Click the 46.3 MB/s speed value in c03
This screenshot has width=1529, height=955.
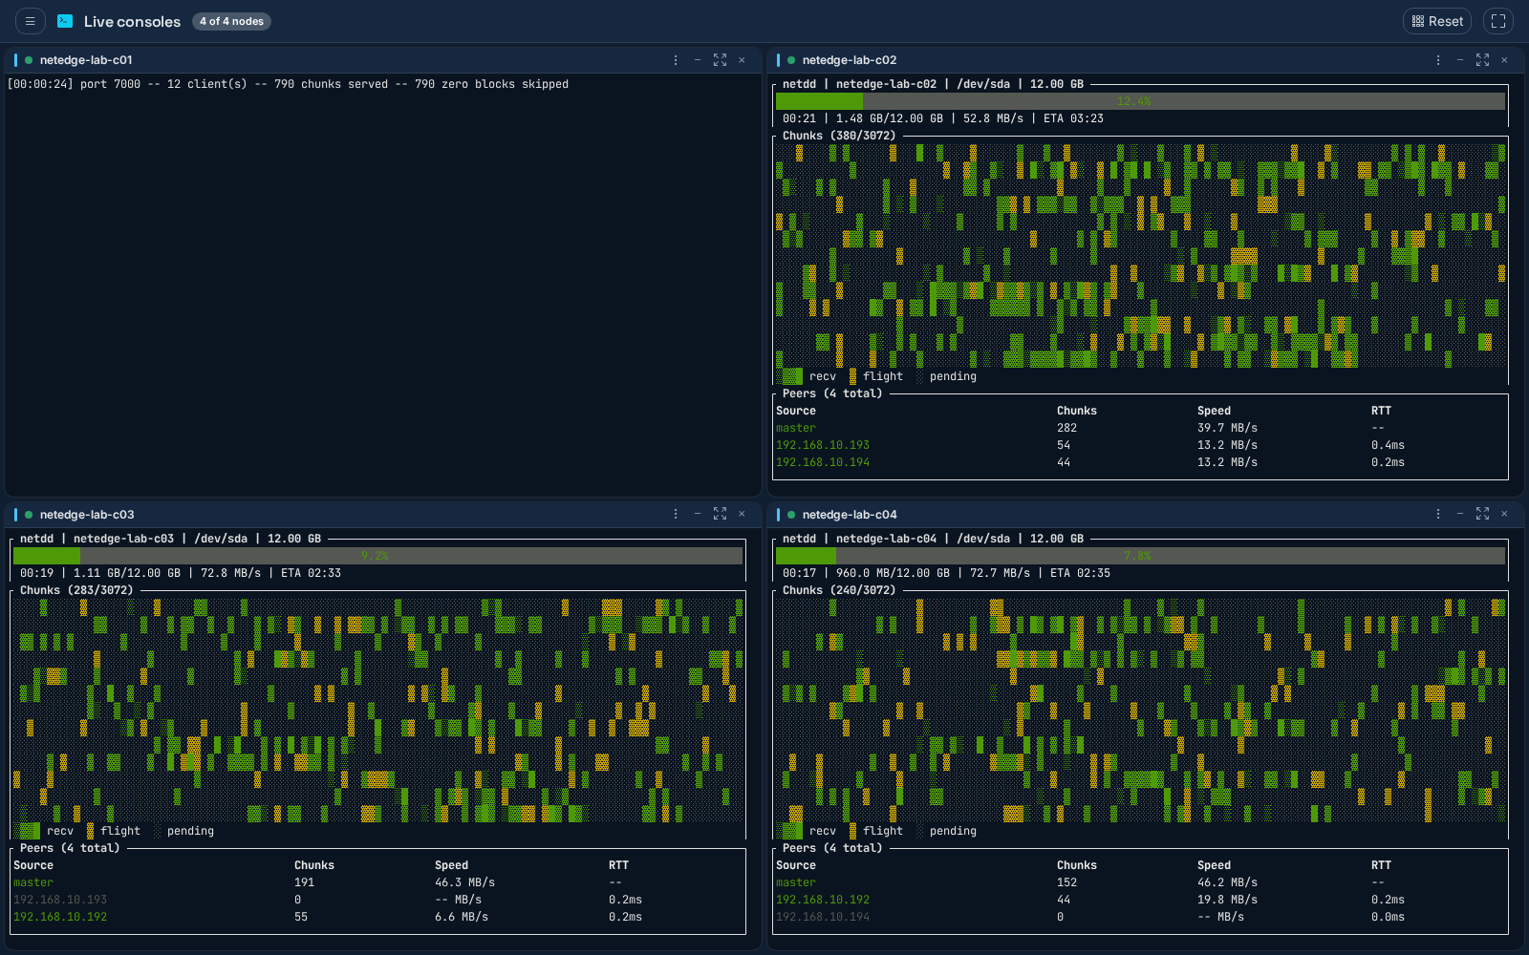[x=464, y=882]
